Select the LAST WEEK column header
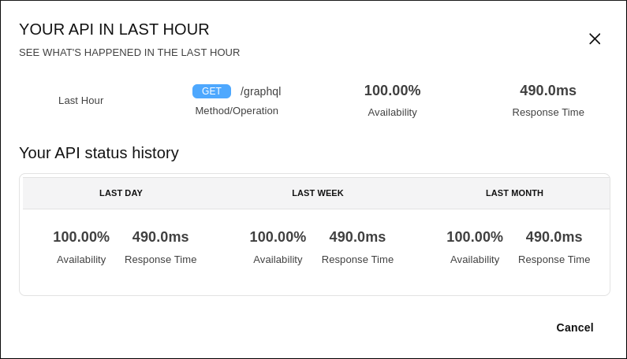The image size is (627, 359). (318, 193)
